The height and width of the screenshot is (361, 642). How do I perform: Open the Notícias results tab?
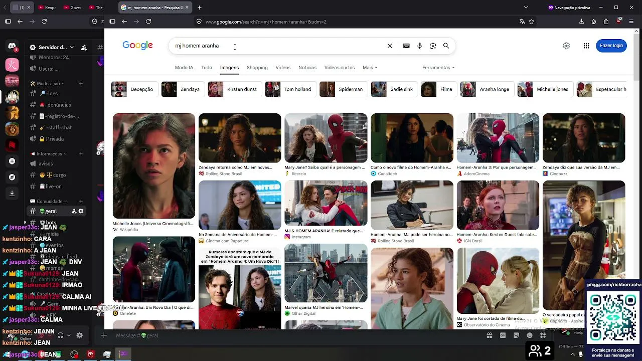click(x=307, y=68)
